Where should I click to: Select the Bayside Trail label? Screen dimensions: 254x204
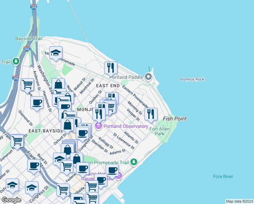[x=29, y=39]
